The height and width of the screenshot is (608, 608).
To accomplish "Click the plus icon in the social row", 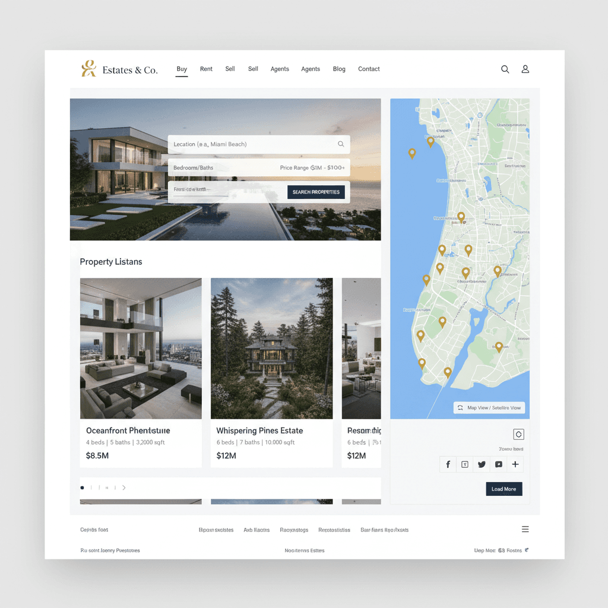I will point(515,464).
